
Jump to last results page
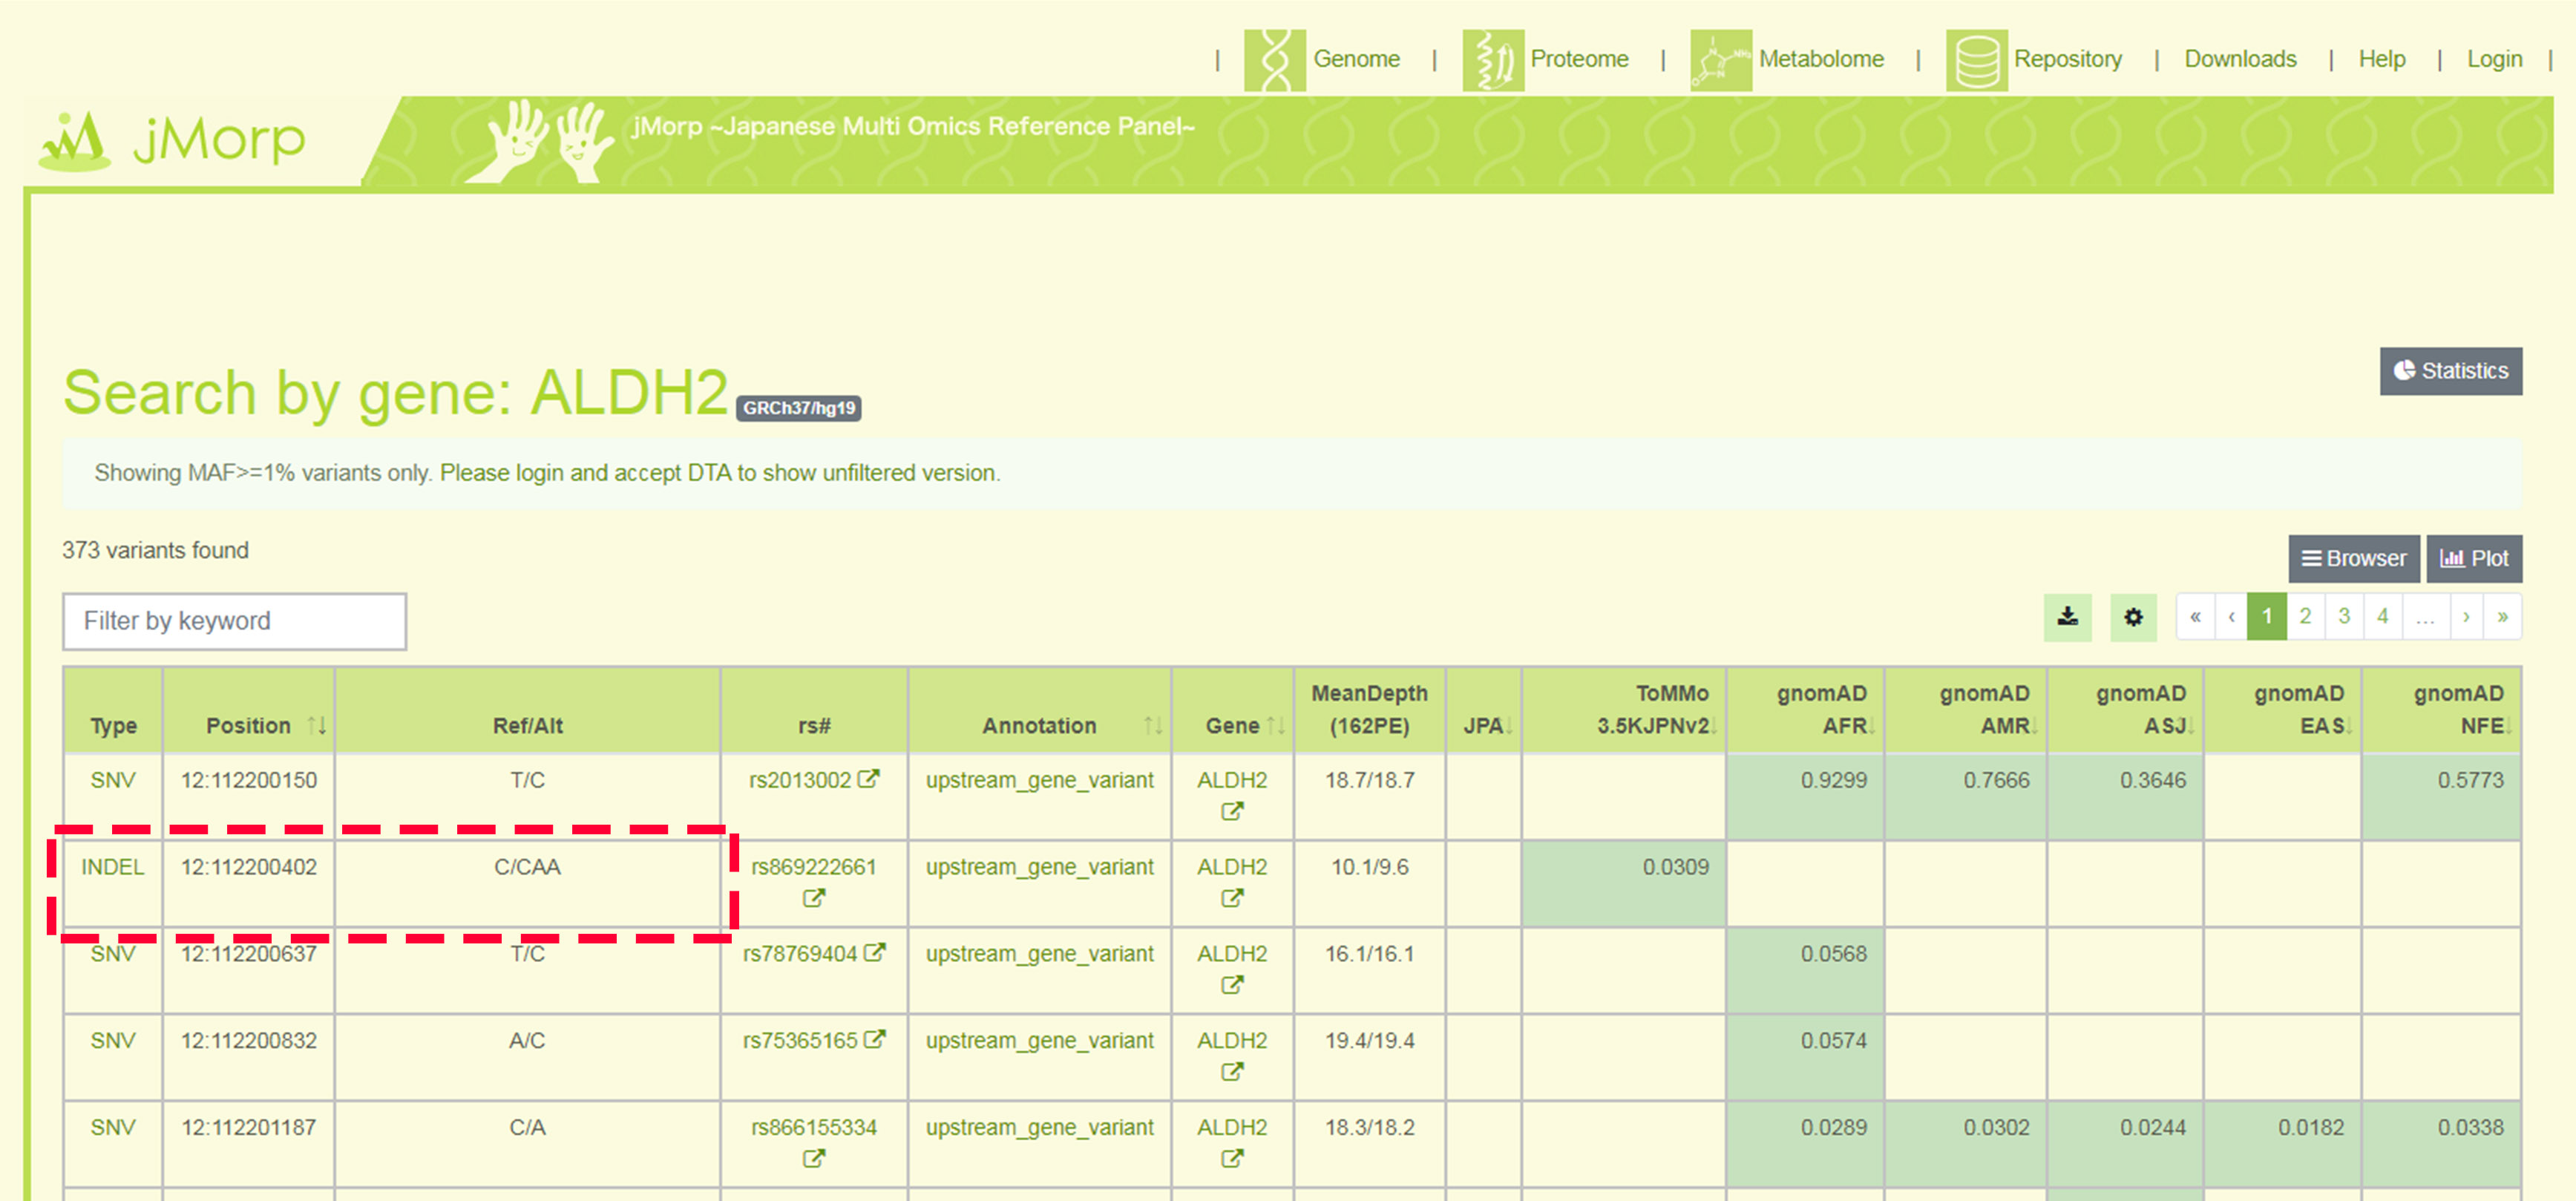tap(2502, 616)
